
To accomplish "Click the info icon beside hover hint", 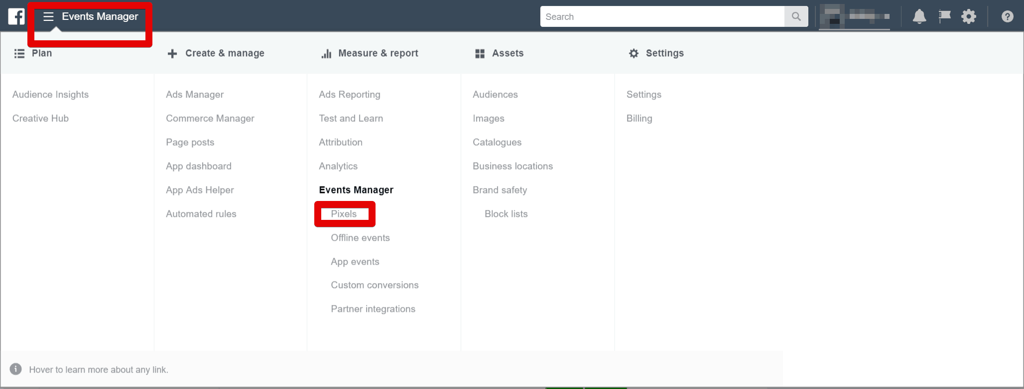I will click(16, 369).
